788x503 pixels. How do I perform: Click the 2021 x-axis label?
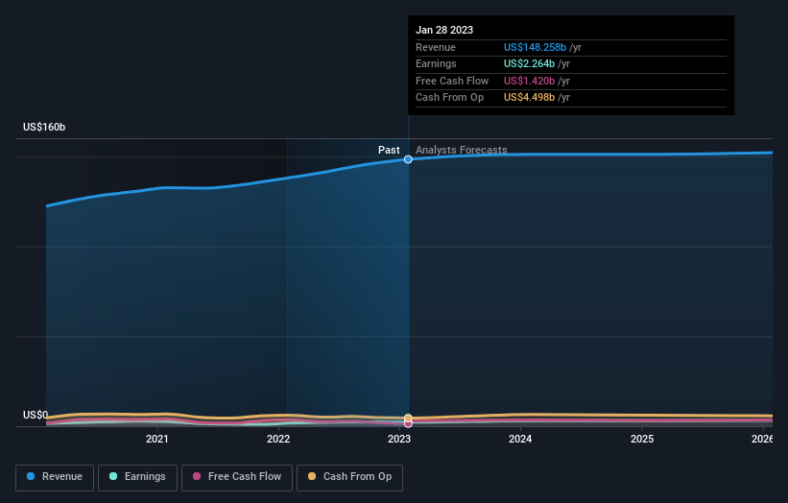(x=157, y=439)
